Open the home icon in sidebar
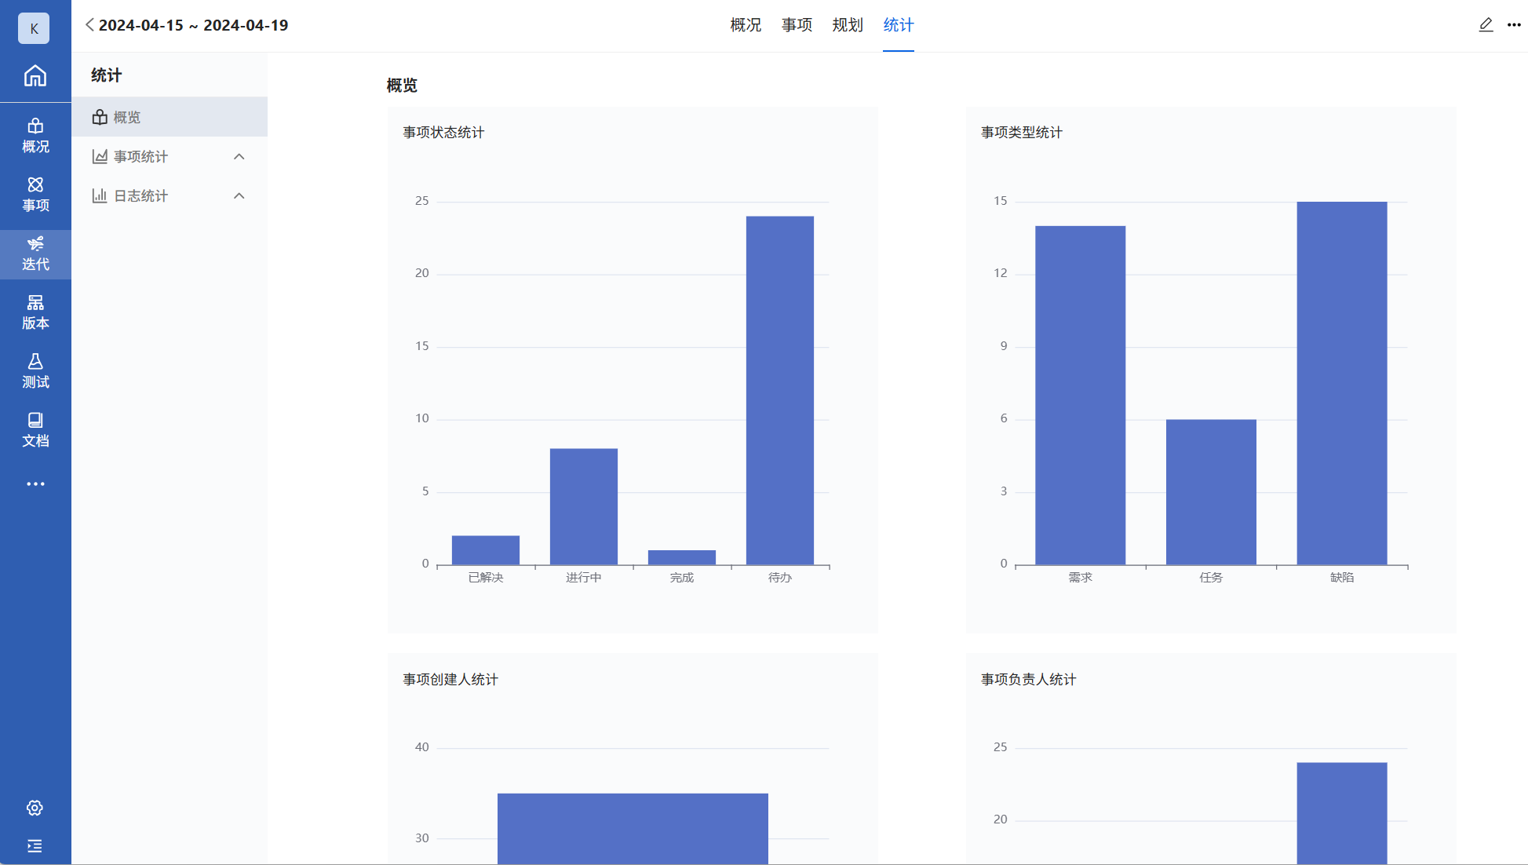The height and width of the screenshot is (865, 1528). click(35, 76)
